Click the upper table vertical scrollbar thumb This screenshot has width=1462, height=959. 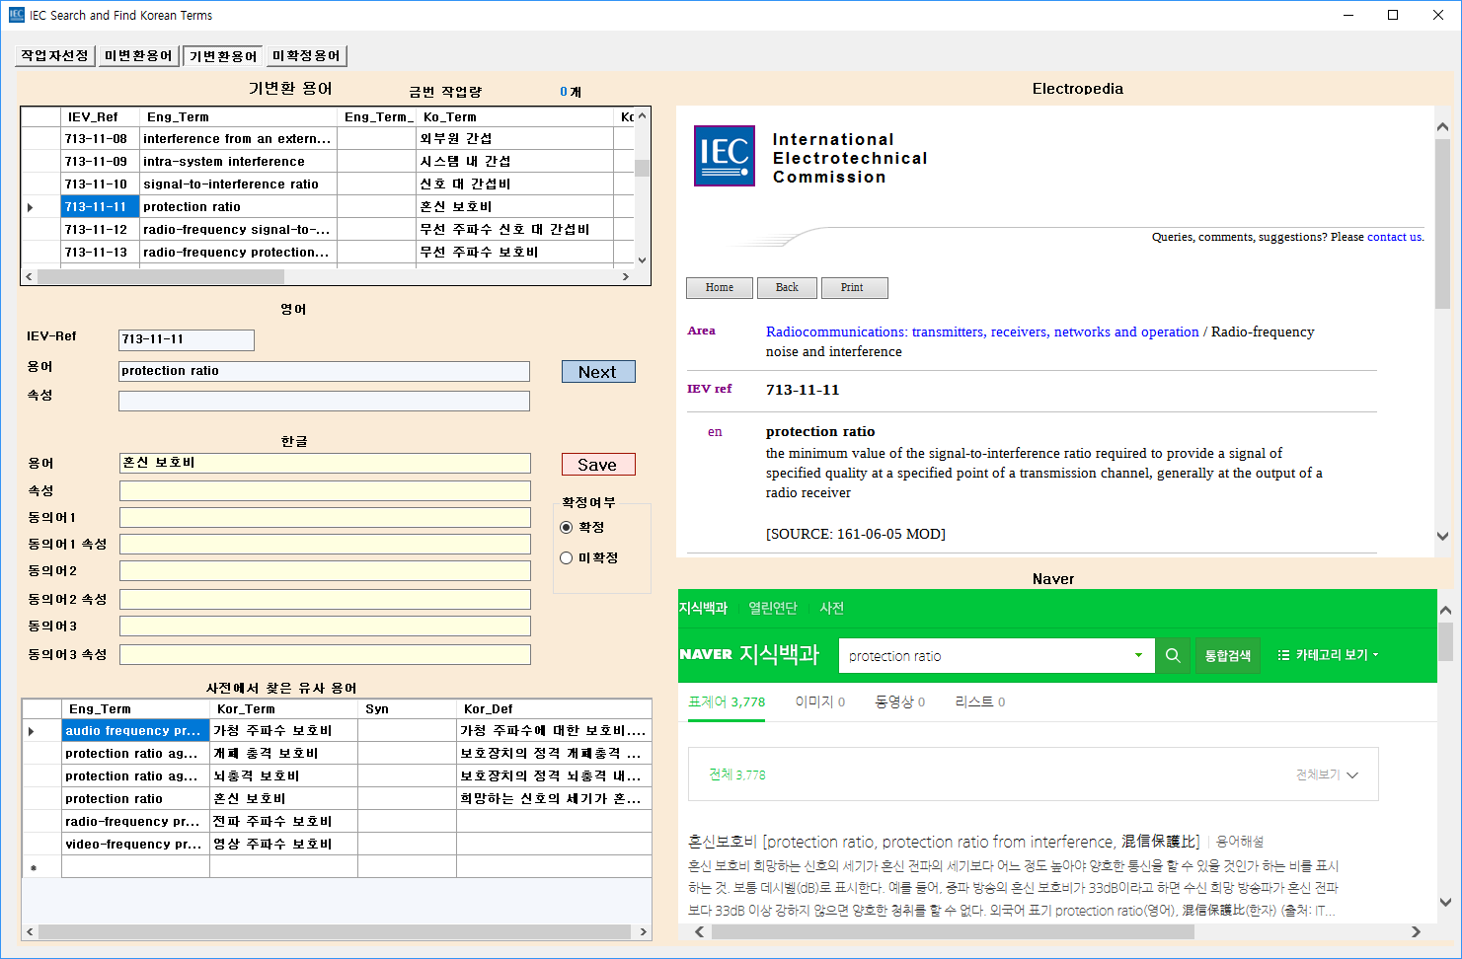643,168
